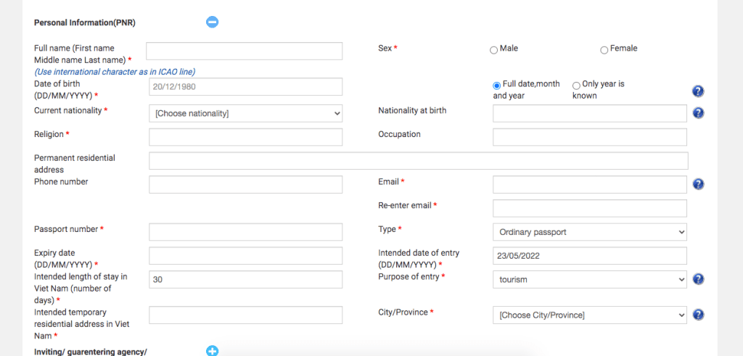Screen dimensions: 743x356
Task: Click the Full name input field
Action: pos(244,51)
